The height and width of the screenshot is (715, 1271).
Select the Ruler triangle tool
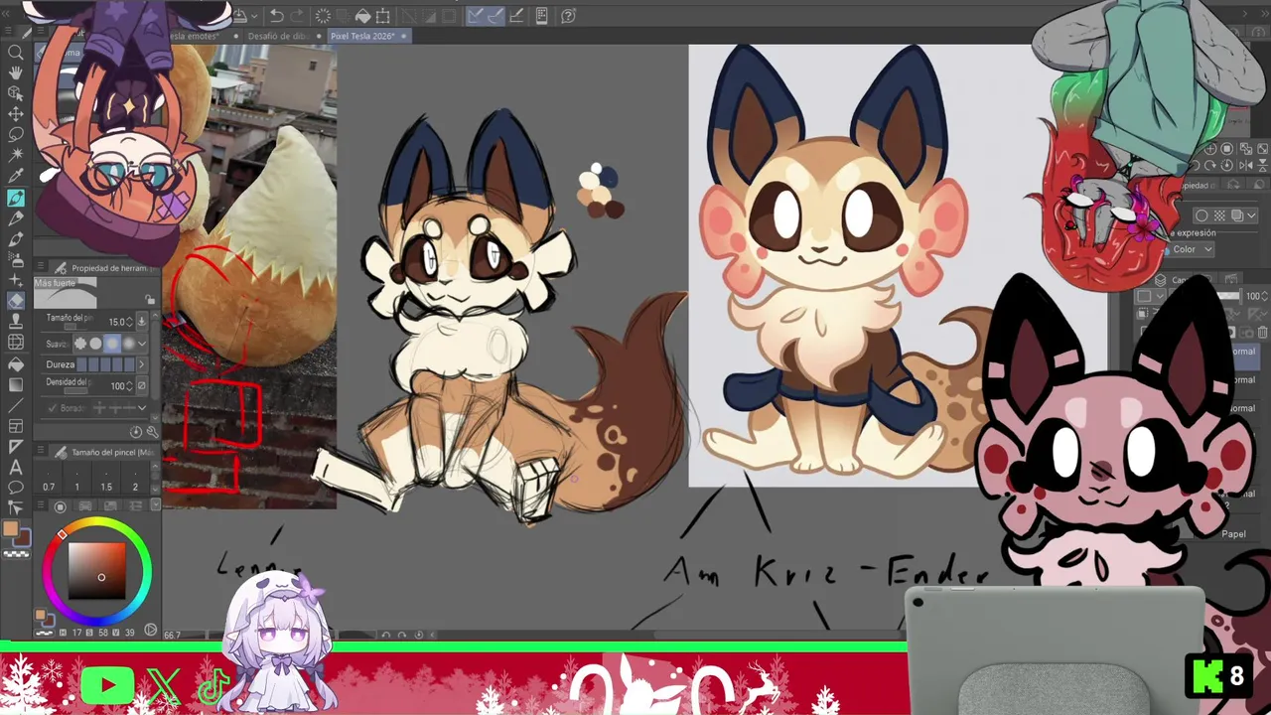pos(16,446)
